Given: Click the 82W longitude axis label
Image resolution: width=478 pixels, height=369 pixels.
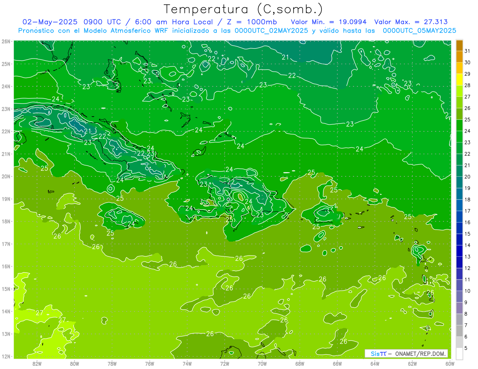Looking at the screenshot, I should coord(37,363).
